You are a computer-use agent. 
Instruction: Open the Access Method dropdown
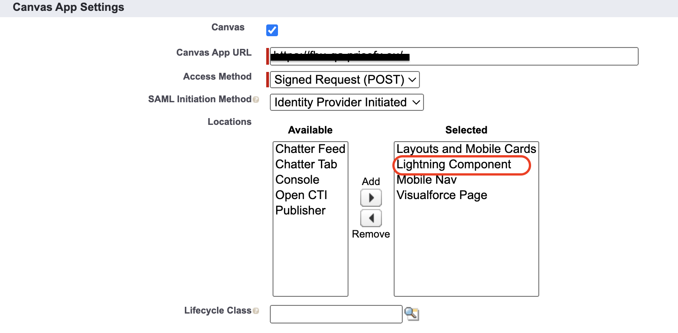pos(344,80)
